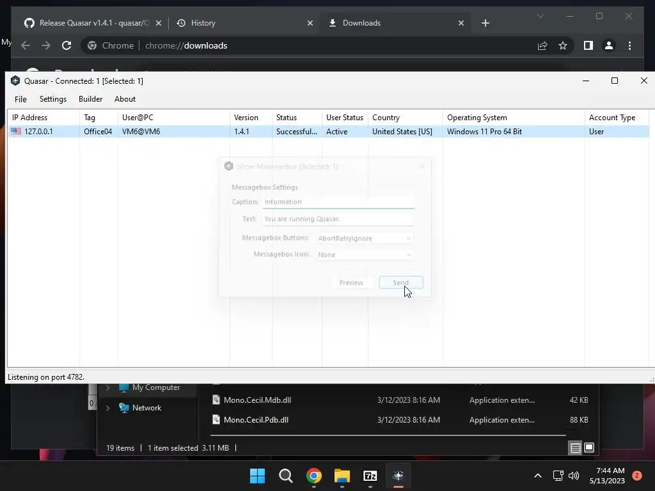The height and width of the screenshot is (491, 655).
Task: Open the Chrome profile icon
Action: coord(609,45)
